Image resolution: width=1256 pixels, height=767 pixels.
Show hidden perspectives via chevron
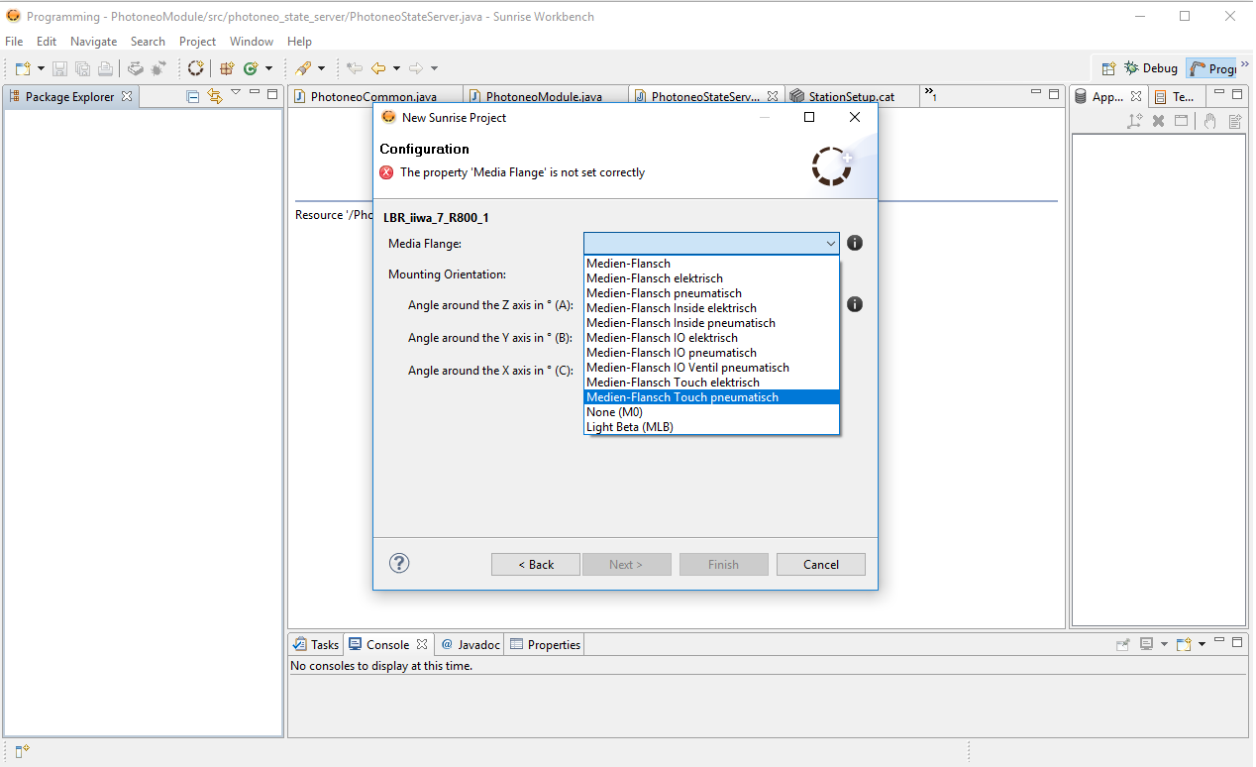click(1245, 64)
